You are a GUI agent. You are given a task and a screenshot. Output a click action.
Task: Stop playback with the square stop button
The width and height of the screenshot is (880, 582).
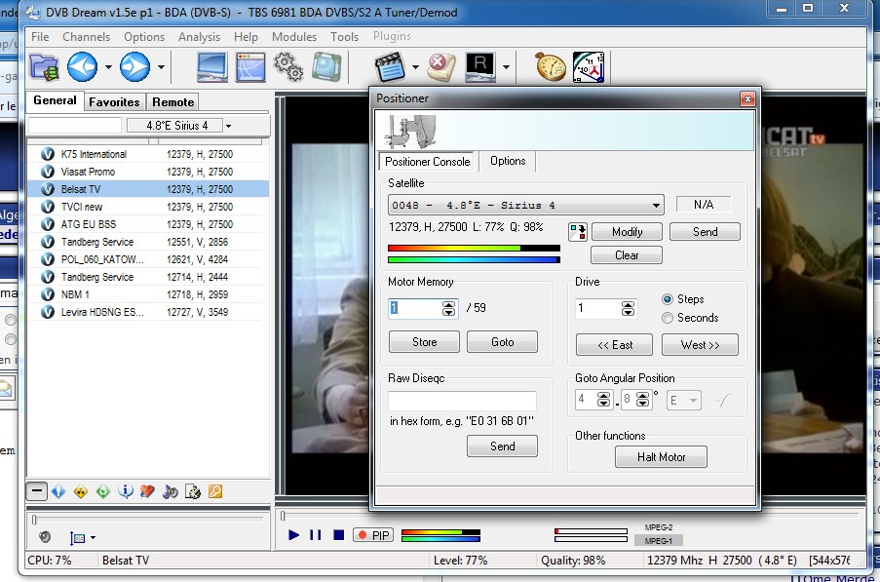[x=338, y=535]
